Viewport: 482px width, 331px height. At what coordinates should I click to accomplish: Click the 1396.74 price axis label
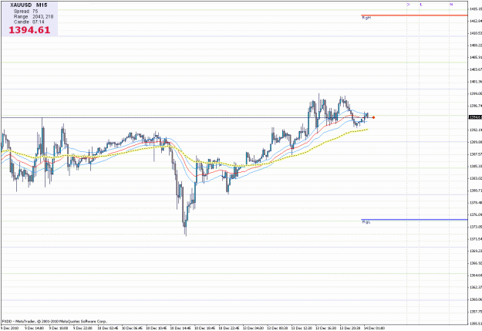coord(476,106)
